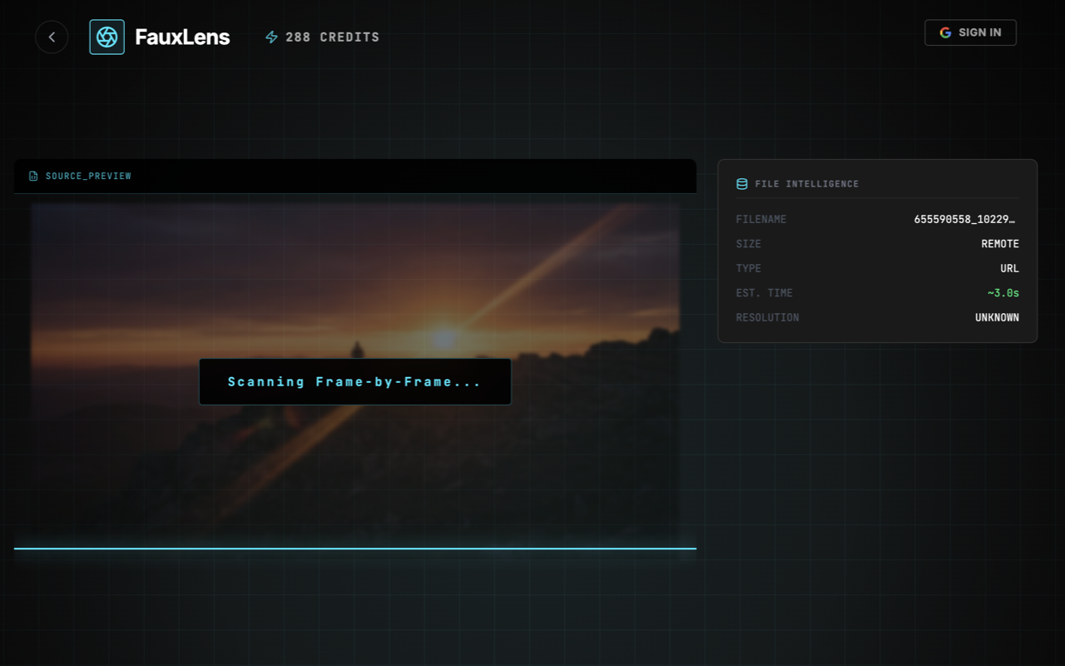The image size is (1065, 666).
Task: Click the FILENAME label
Action: pos(761,220)
